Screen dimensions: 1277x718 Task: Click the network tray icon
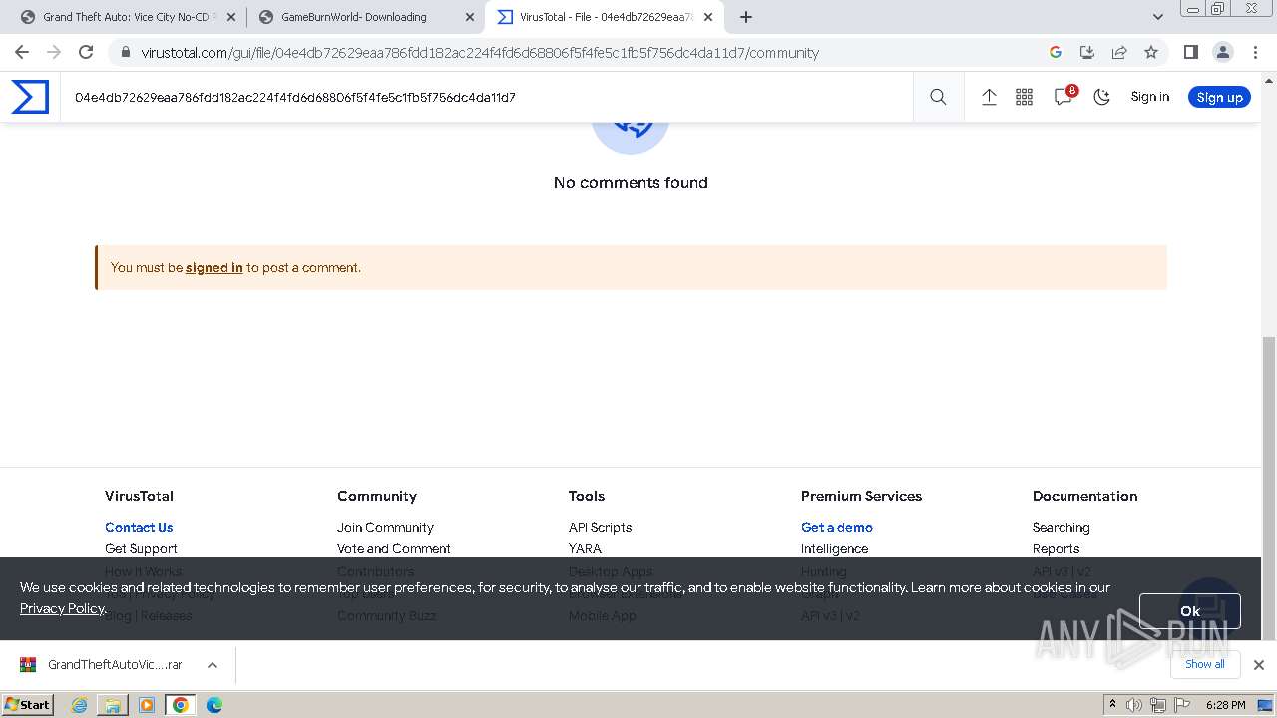coord(1158,705)
